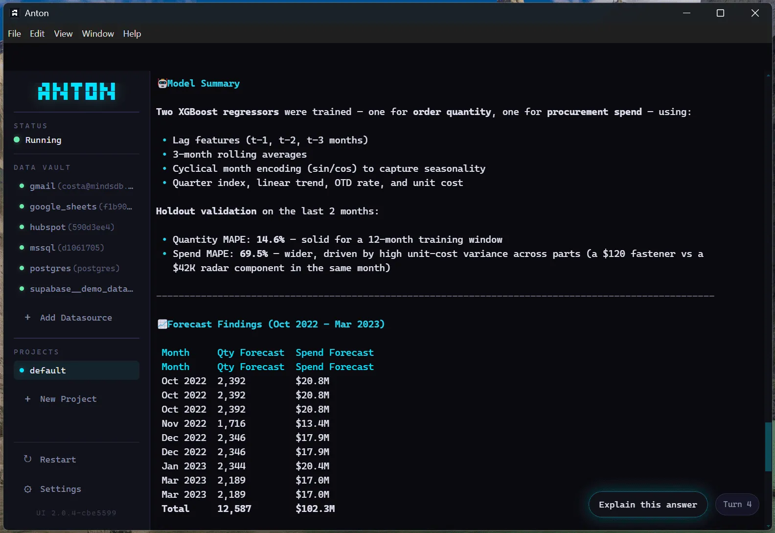
Task: Click the Running status indicator
Action: coord(38,140)
